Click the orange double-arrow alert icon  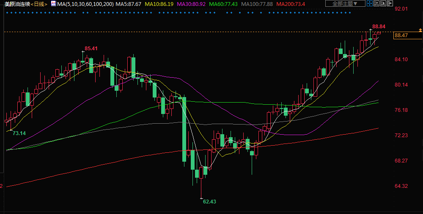(420, 30)
